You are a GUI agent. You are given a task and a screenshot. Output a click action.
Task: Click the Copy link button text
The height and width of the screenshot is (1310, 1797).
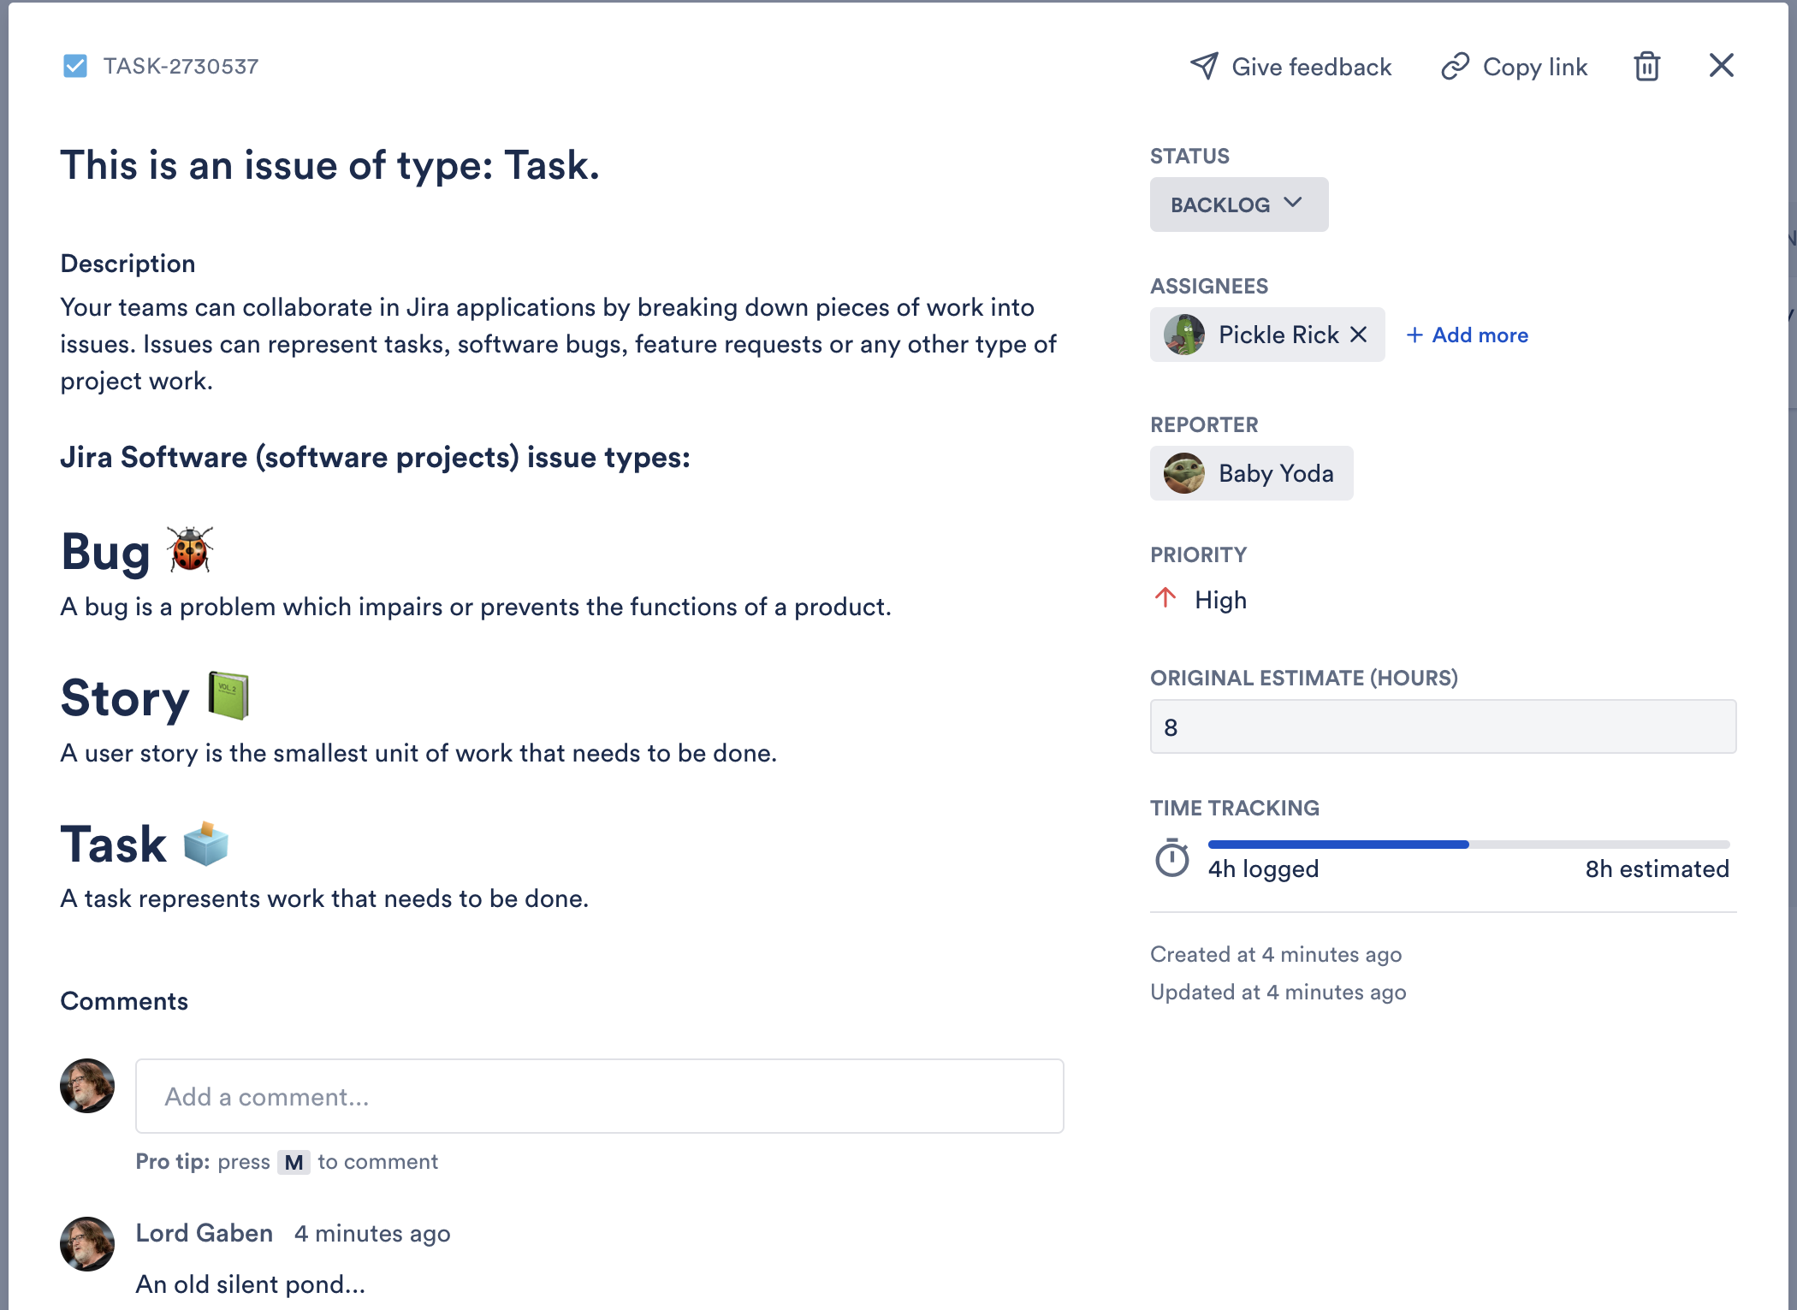[1534, 67]
